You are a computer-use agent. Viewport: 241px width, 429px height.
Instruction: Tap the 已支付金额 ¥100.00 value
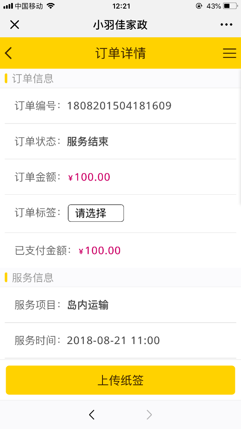point(99,251)
